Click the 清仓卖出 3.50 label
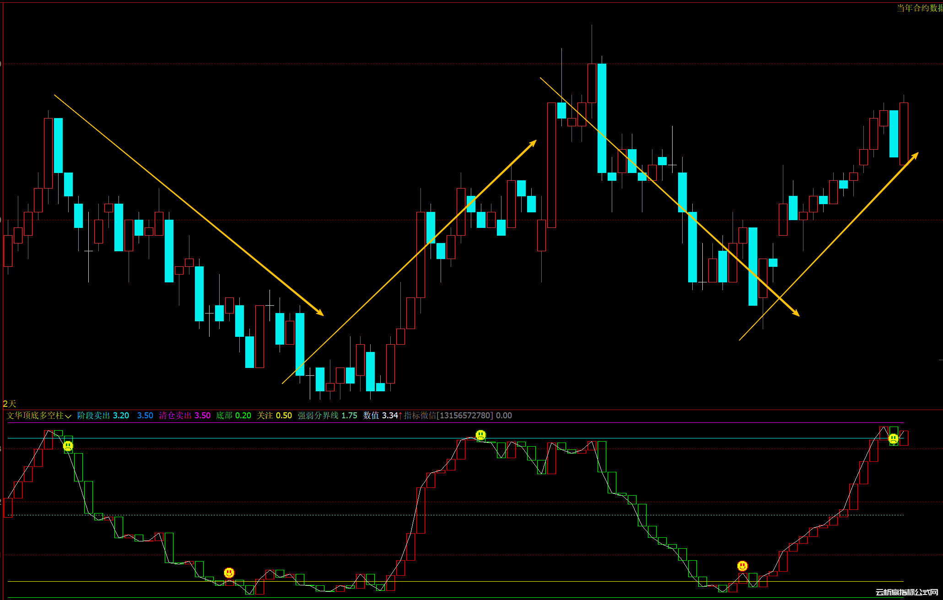The width and height of the screenshot is (943, 600). pyautogui.click(x=184, y=416)
